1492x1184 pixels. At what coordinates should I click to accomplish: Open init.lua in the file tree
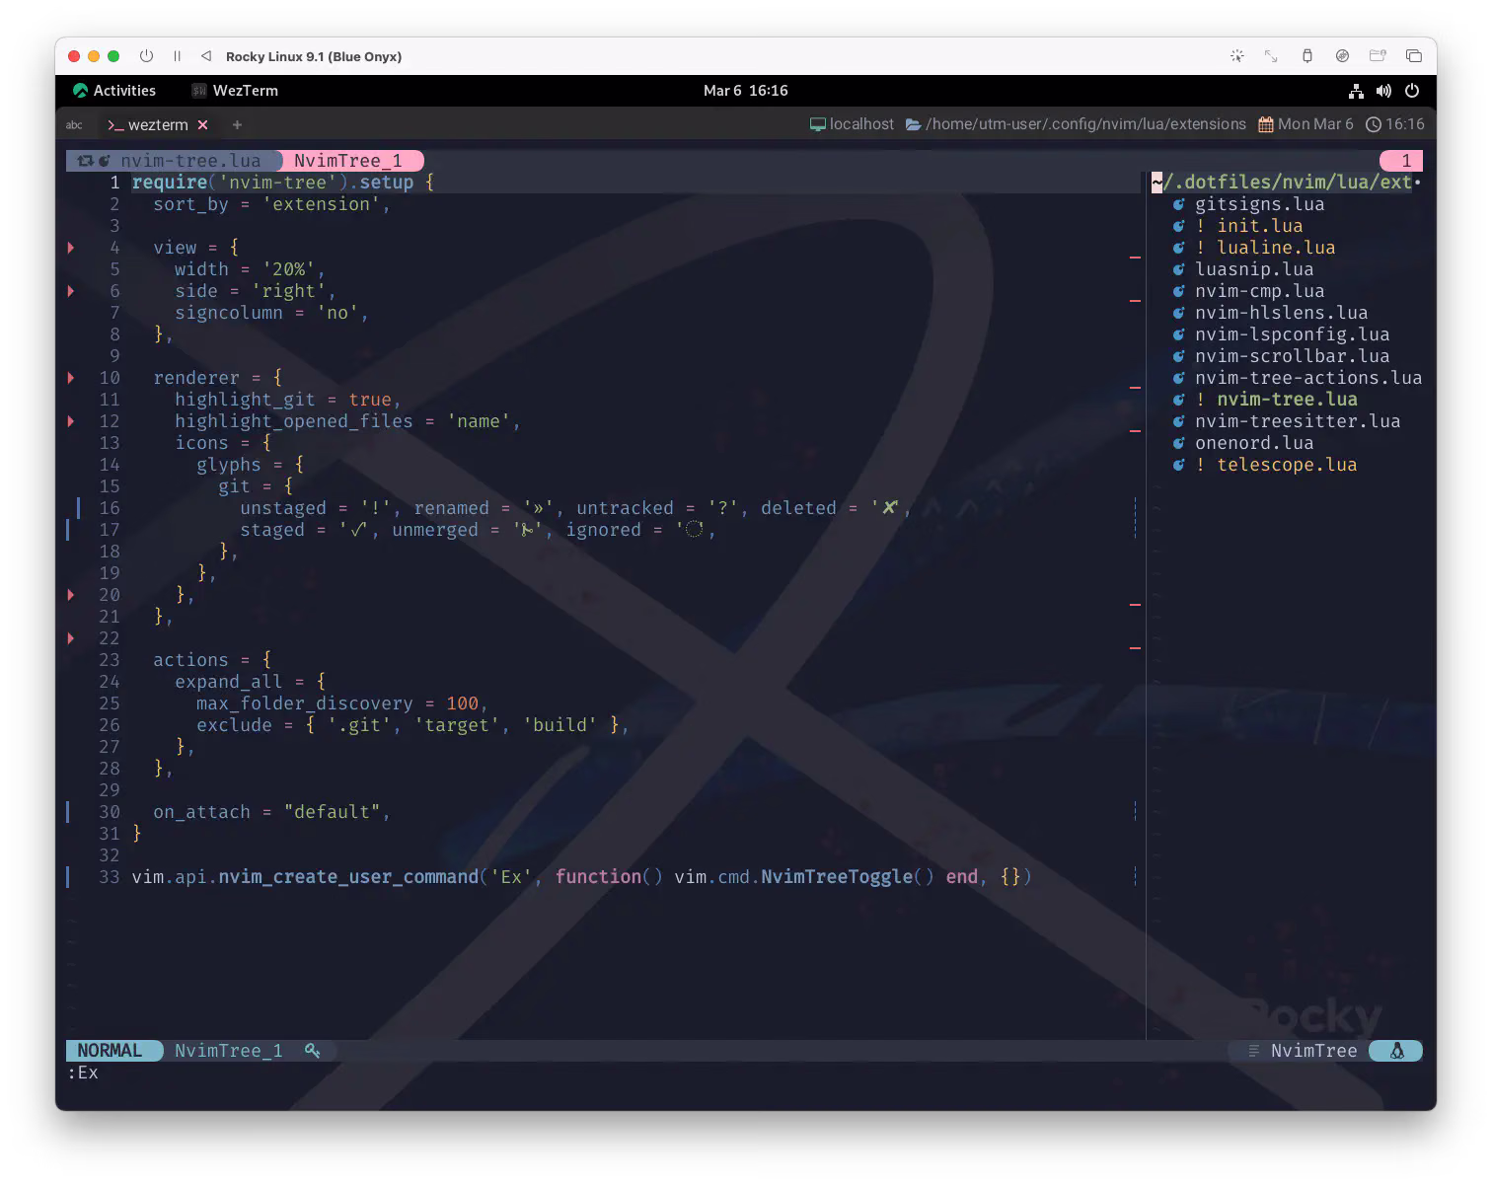coord(1259,226)
